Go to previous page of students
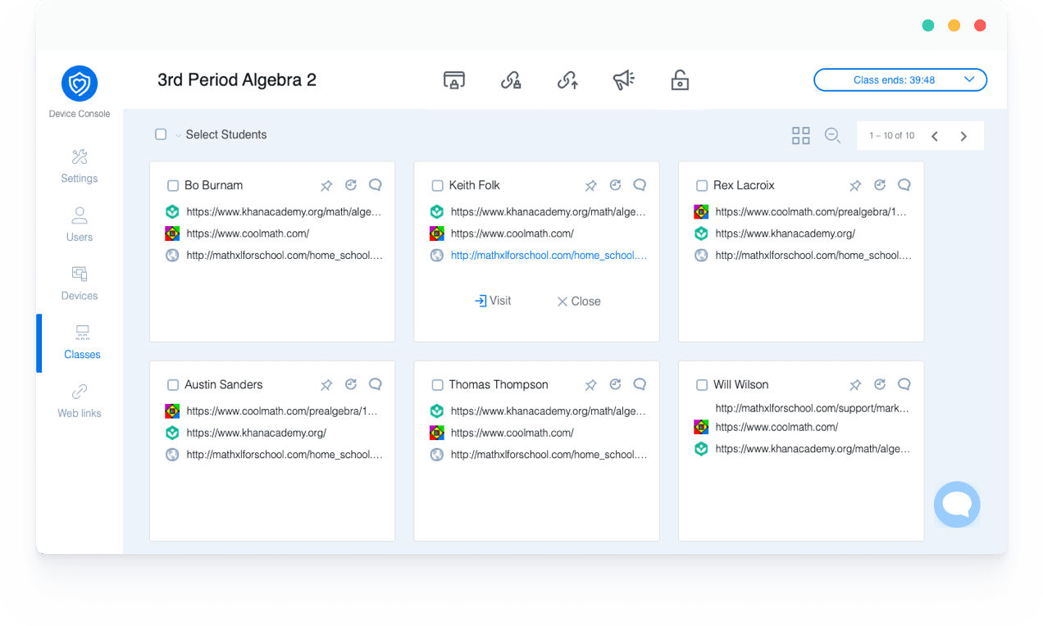The image size is (1043, 626). point(934,136)
